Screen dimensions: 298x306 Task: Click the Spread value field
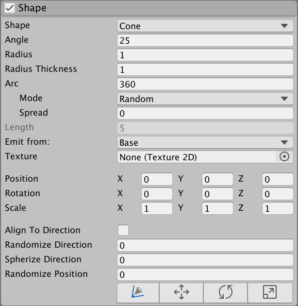[x=205, y=113]
